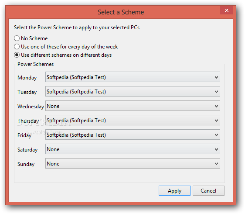Click the Monday dropdown arrow chevron
The image size is (245, 214).
[x=216, y=77]
